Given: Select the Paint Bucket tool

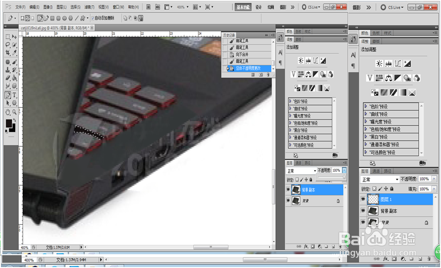Looking at the screenshot, I should (x=14, y=78).
